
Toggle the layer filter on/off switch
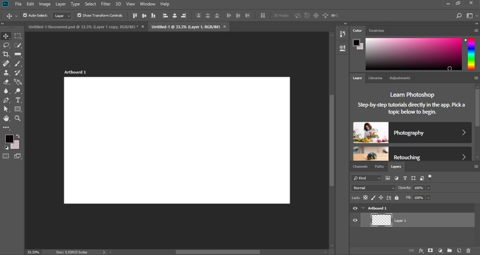(430, 177)
